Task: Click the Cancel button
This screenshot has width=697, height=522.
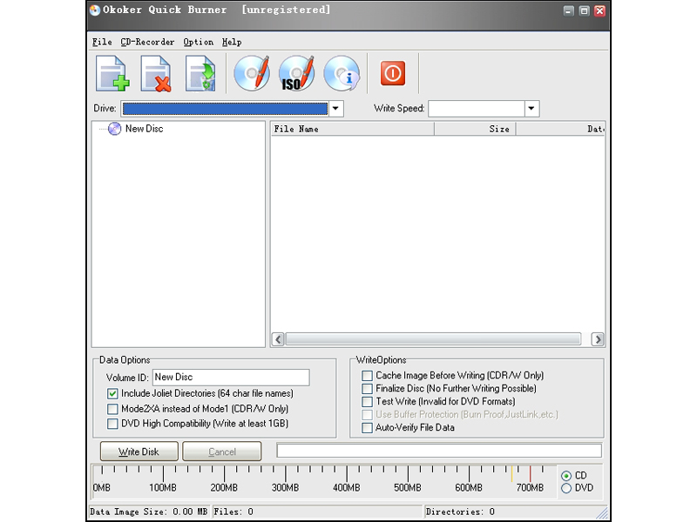Action: (222, 452)
